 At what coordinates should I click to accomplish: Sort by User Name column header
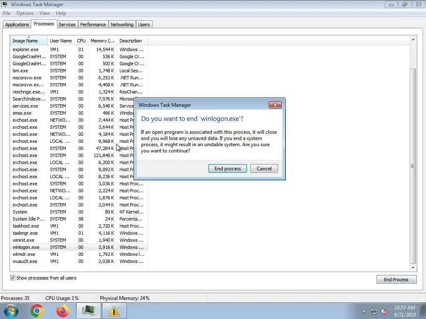pyautogui.click(x=61, y=41)
